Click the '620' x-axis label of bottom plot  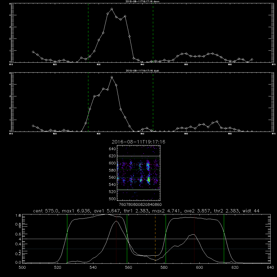click(x=235, y=268)
